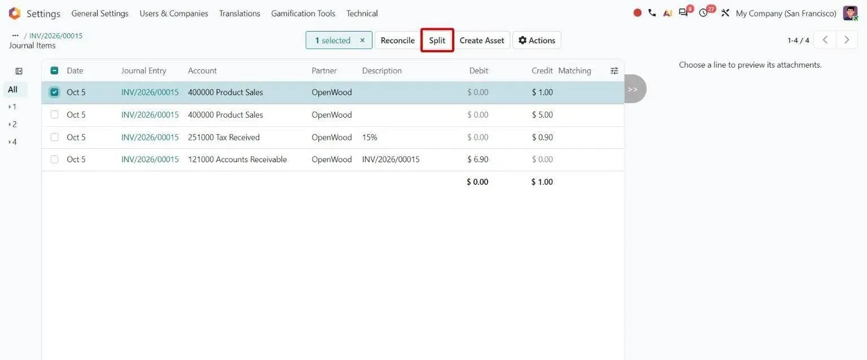Click the Create Asset button
867x360 pixels.
[x=481, y=40]
